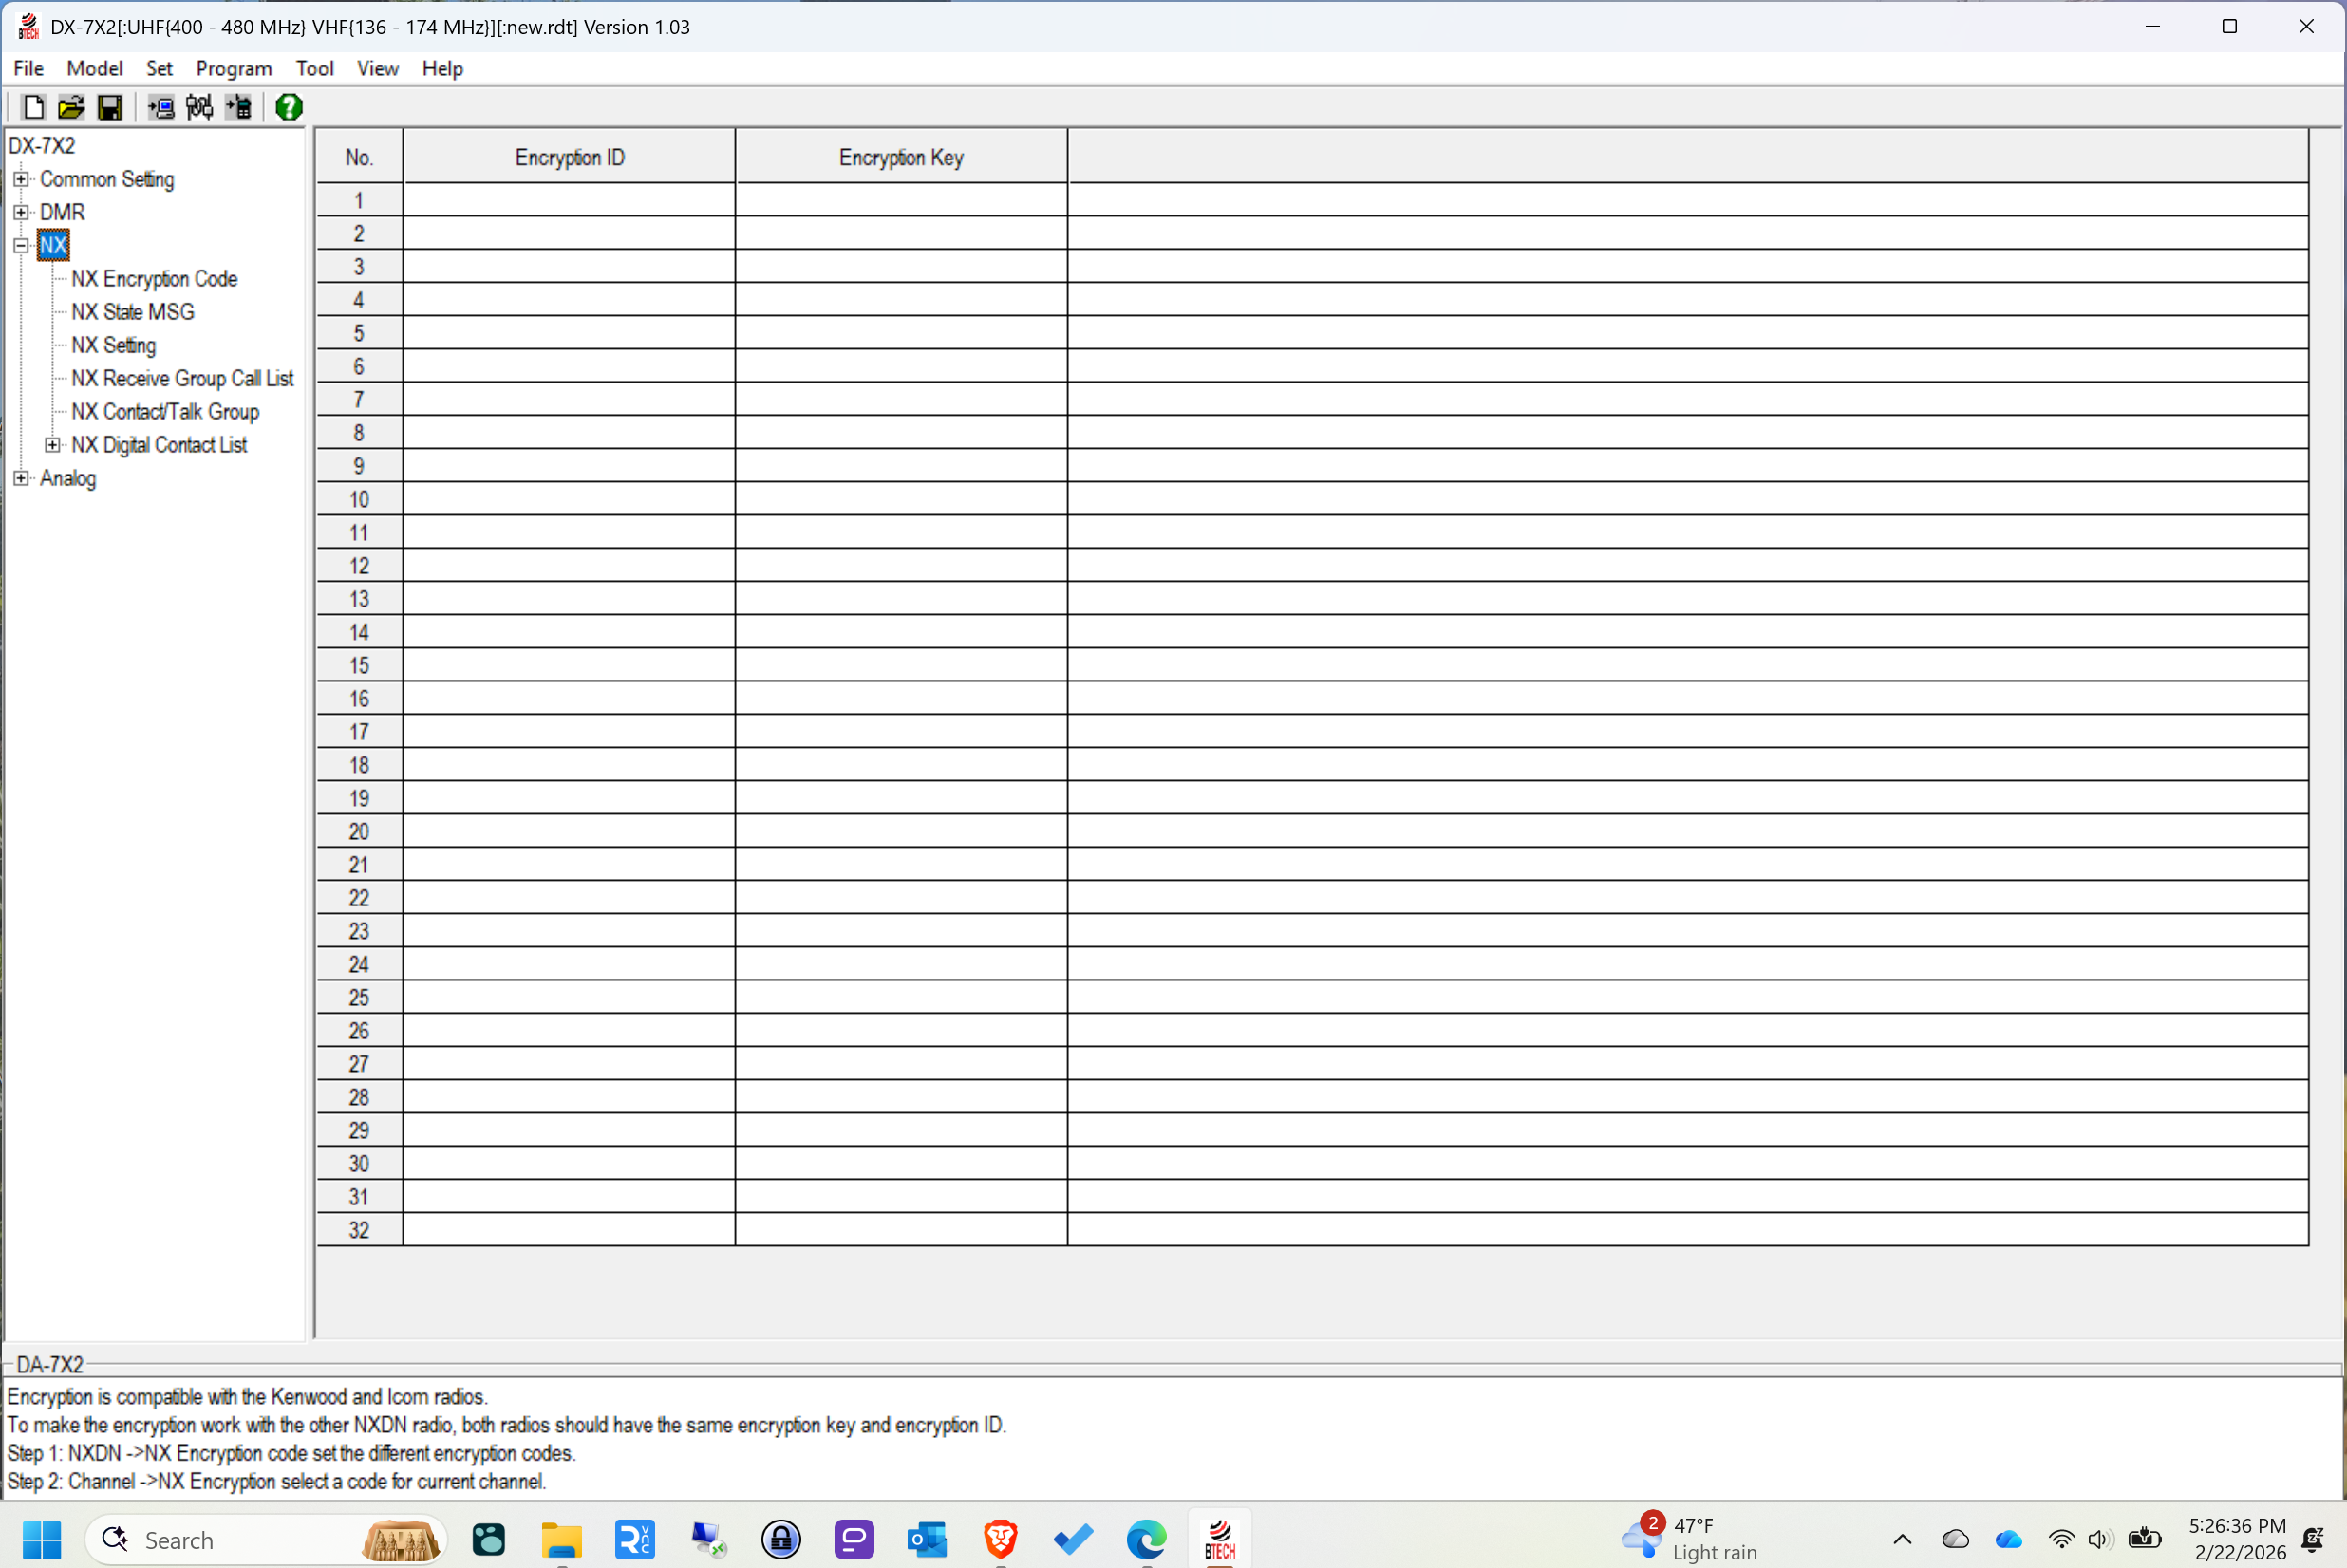Image resolution: width=2347 pixels, height=1568 pixels.
Task: Open the BTECH app on the taskbar
Action: (1219, 1539)
